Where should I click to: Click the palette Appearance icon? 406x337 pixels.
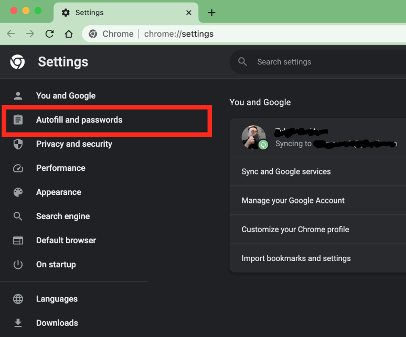(x=18, y=192)
